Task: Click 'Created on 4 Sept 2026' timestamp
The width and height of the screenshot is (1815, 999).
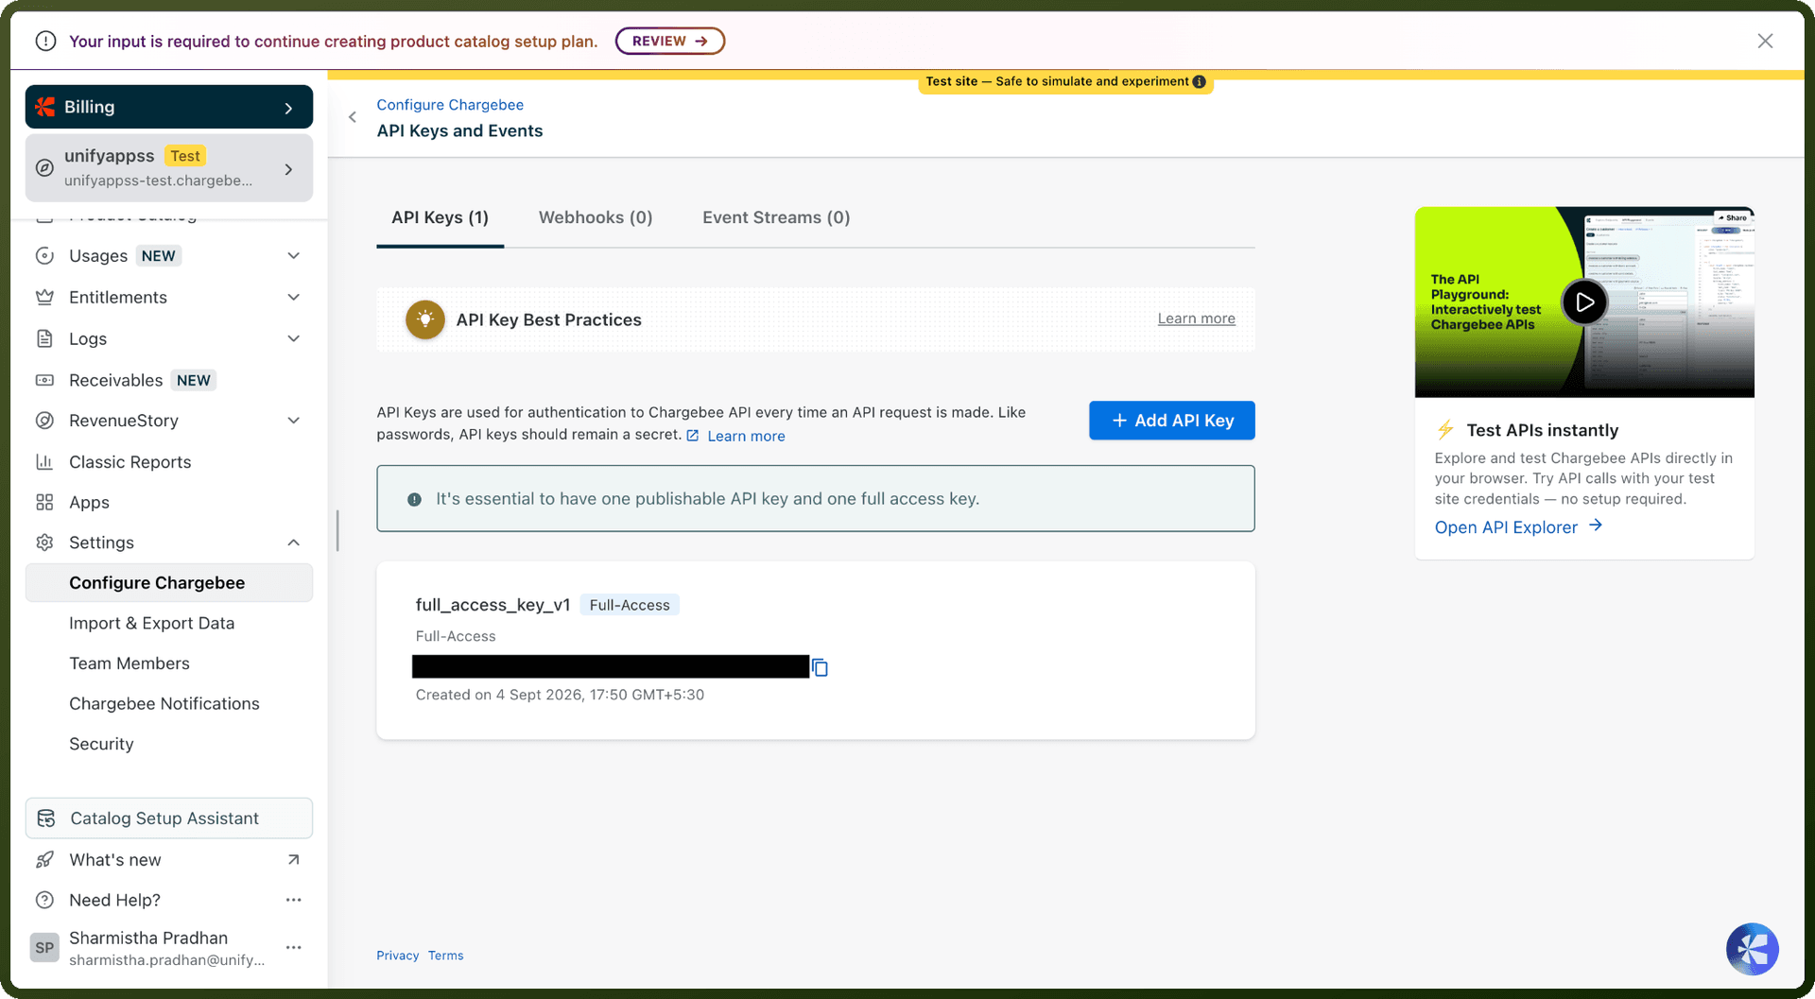Action: pyautogui.click(x=560, y=695)
